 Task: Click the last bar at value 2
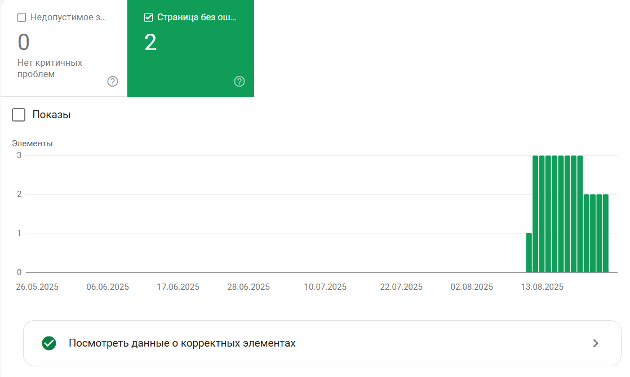[x=606, y=234]
